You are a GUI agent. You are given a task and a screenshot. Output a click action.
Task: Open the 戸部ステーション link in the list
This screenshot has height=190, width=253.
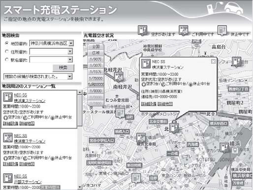point(28,182)
